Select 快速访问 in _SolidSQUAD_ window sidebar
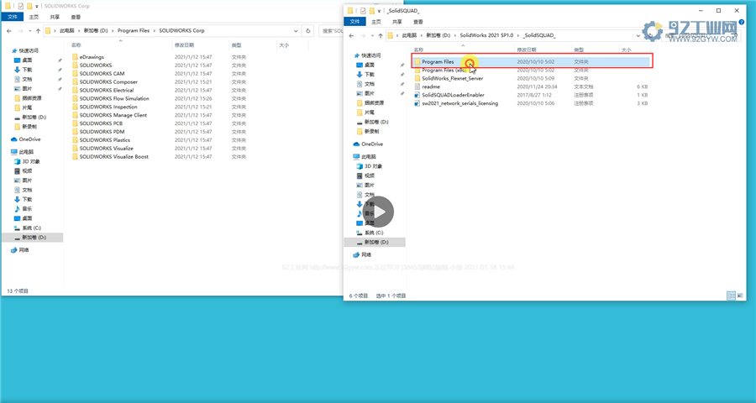Viewport: 756px width, 403px height. (x=367, y=55)
